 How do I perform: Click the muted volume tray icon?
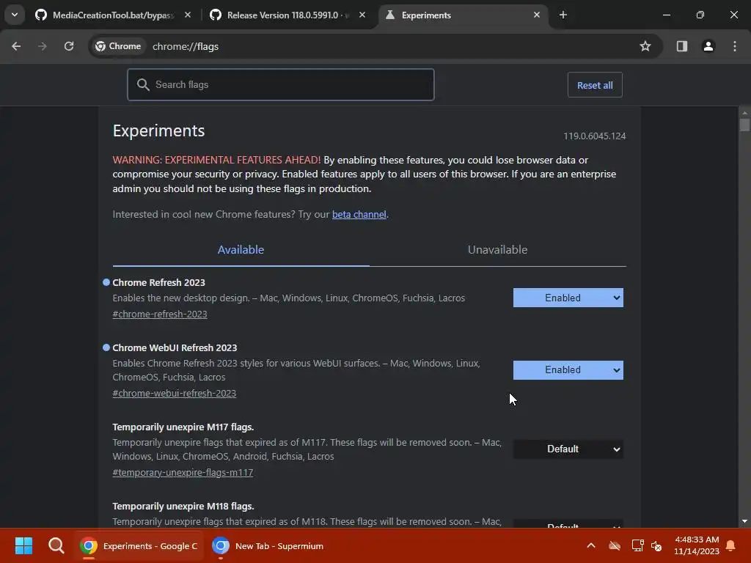click(x=656, y=545)
